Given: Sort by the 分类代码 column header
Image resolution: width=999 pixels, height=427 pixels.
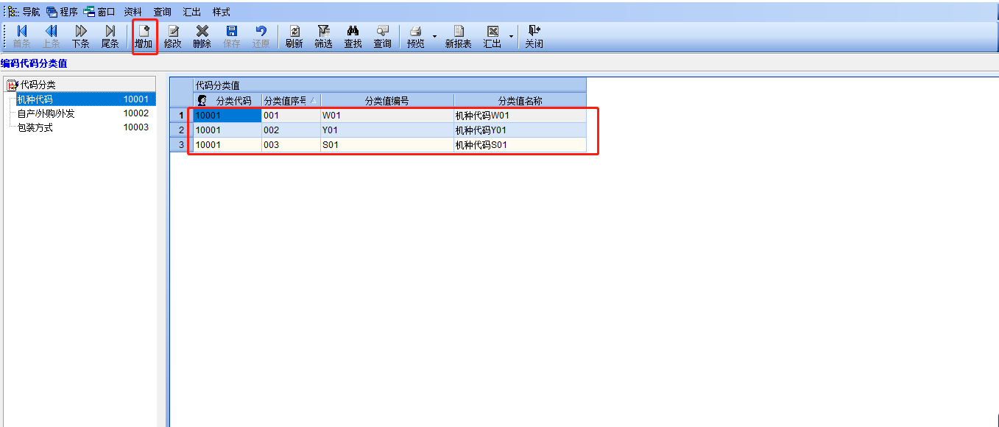Looking at the screenshot, I should pyautogui.click(x=227, y=100).
